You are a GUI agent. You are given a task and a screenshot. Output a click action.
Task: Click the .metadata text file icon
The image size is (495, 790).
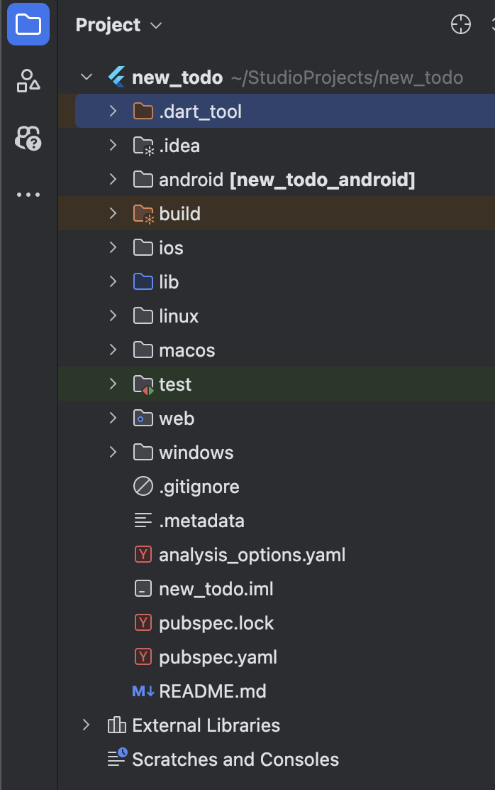[143, 521]
